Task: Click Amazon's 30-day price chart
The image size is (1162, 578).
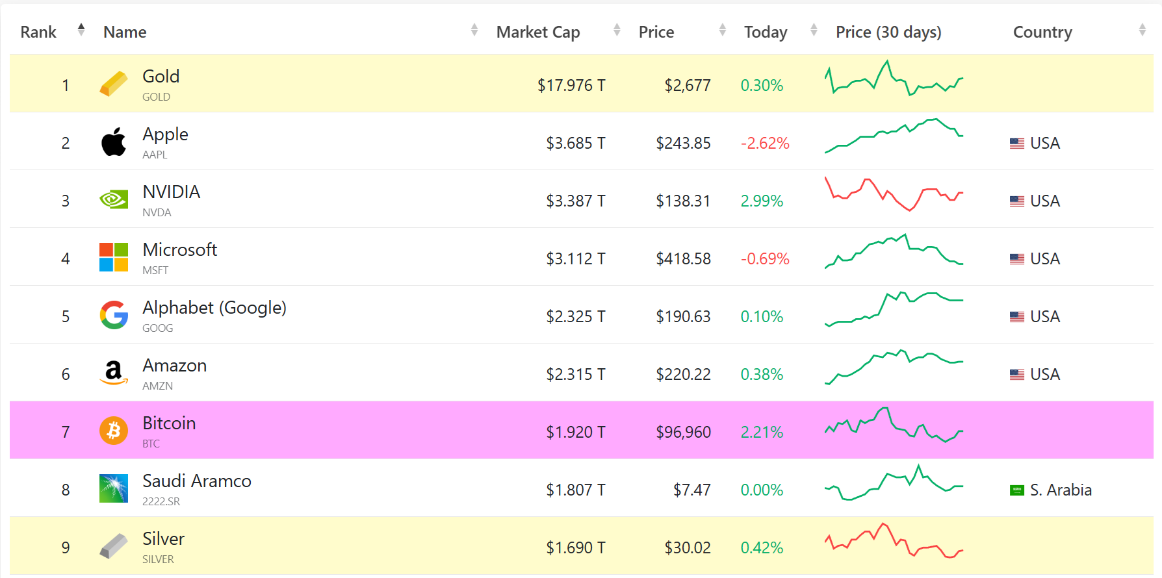Action: click(x=894, y=367)
